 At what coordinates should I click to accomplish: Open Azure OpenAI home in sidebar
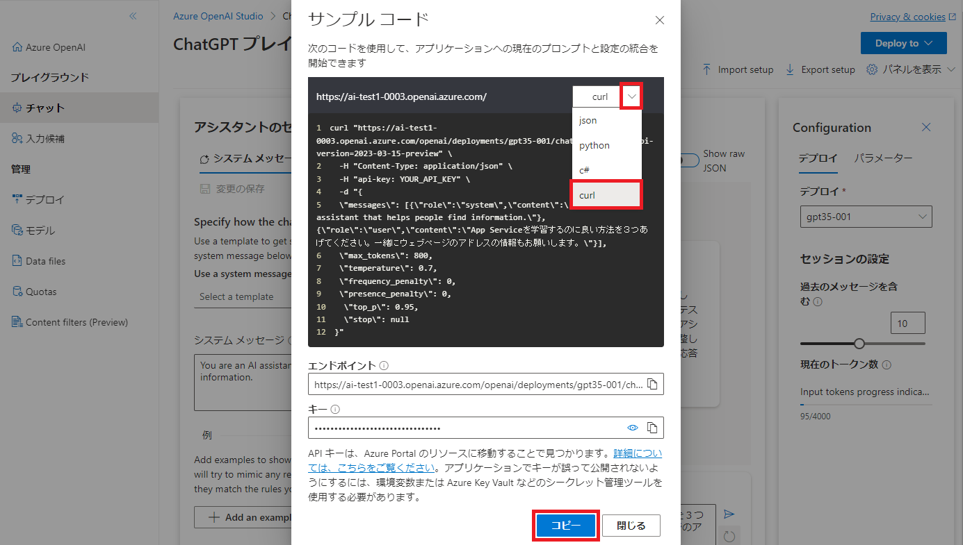(49, 47)
